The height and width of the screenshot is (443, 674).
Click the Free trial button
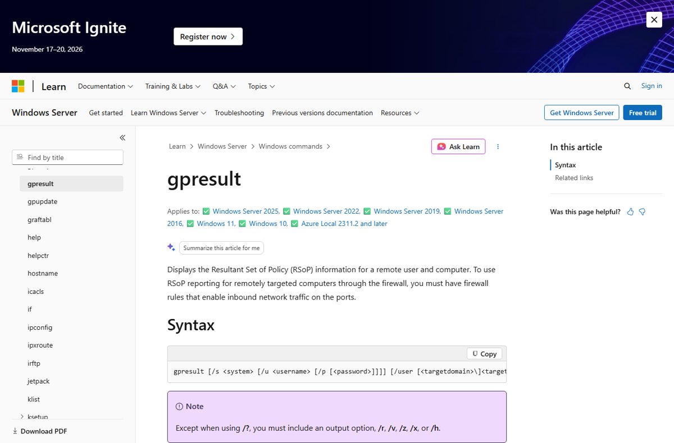click(643, 113)
